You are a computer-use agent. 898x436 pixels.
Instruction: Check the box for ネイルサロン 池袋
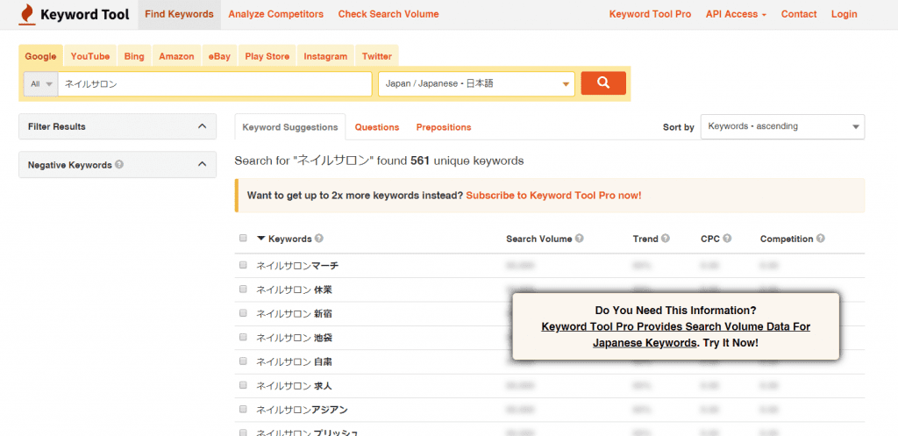pos(243,337)
